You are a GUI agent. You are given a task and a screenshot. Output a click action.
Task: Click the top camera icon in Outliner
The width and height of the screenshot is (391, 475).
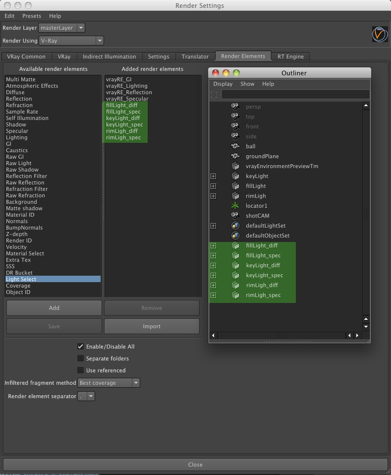[x=235, y=117]
